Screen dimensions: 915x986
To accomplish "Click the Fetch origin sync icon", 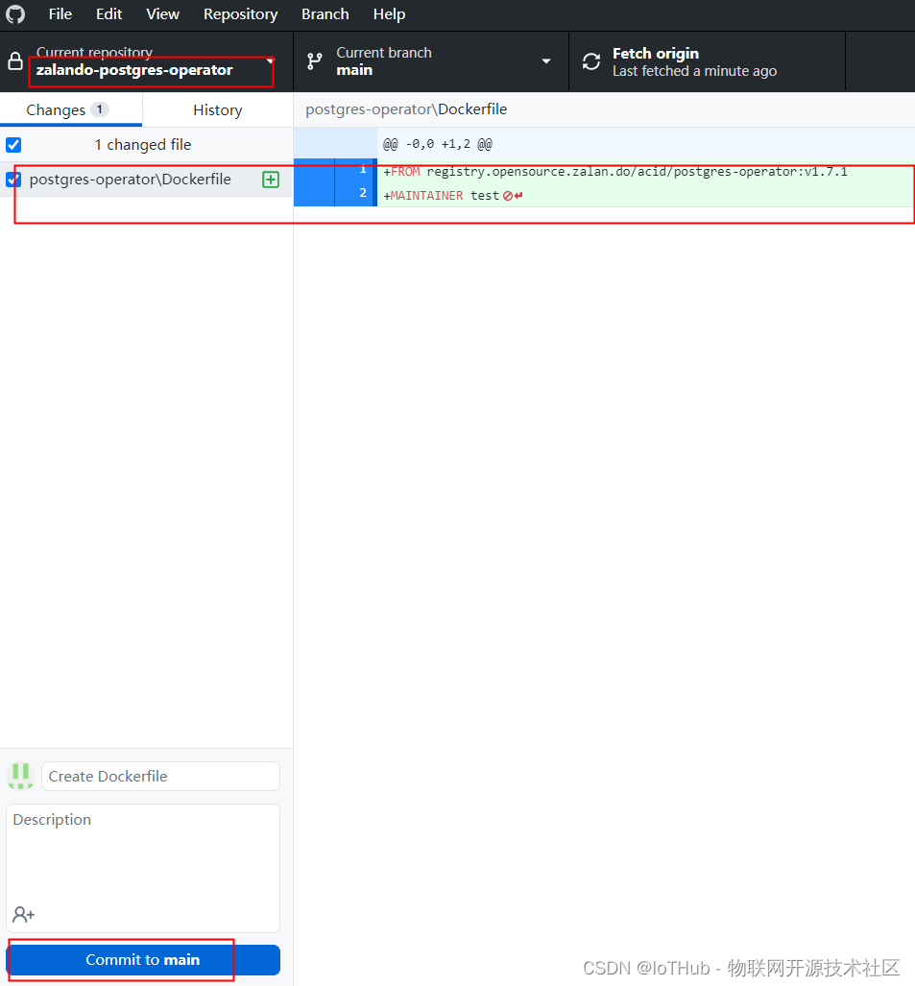I will click(x=591, y=61).
